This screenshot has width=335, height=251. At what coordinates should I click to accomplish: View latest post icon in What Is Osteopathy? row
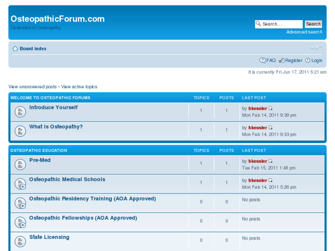tap(270, 128)
